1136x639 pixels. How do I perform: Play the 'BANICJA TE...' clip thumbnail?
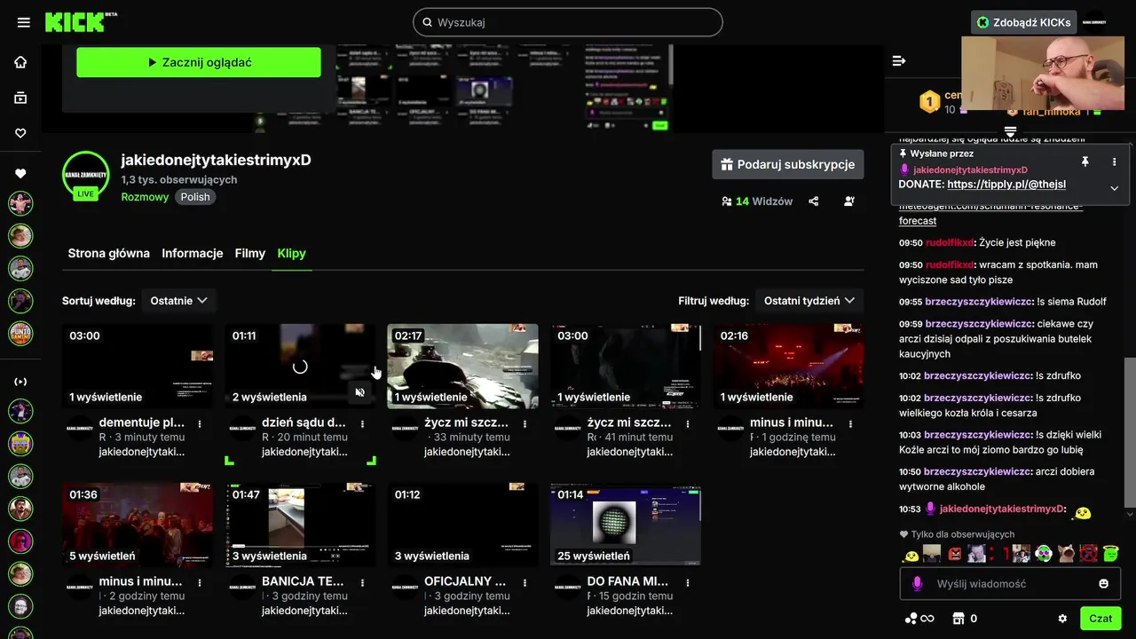pos(300,525)
